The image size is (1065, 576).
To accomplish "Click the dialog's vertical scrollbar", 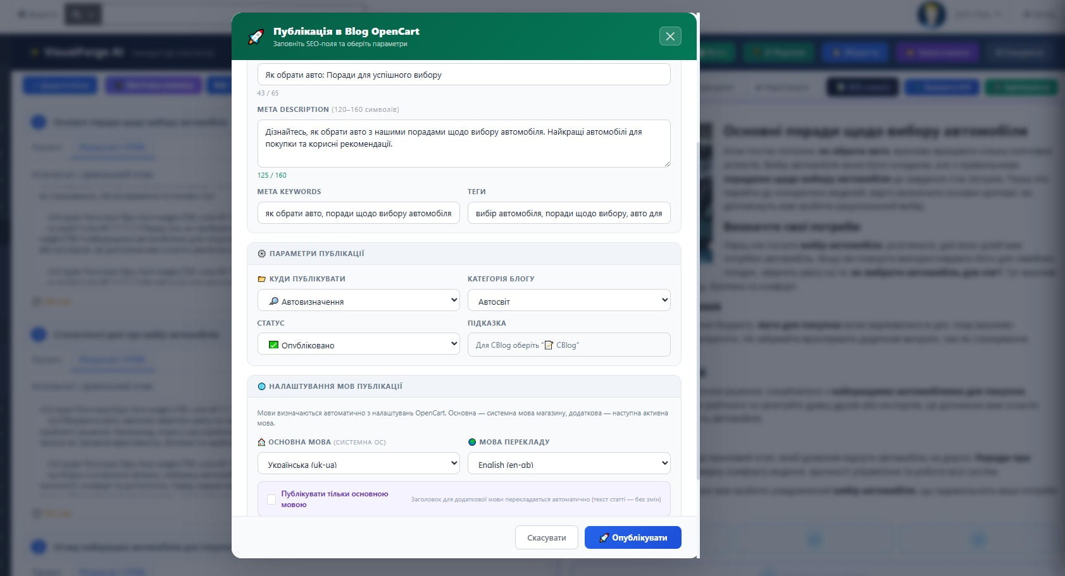I will point(697,310).
